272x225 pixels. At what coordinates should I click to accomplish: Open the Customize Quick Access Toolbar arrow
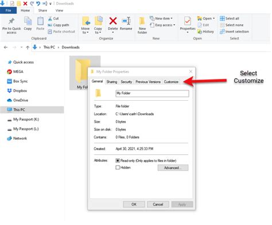pos(50,3)
